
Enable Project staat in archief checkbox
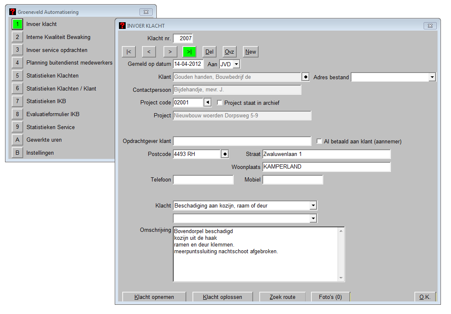[x=219, y=103]
